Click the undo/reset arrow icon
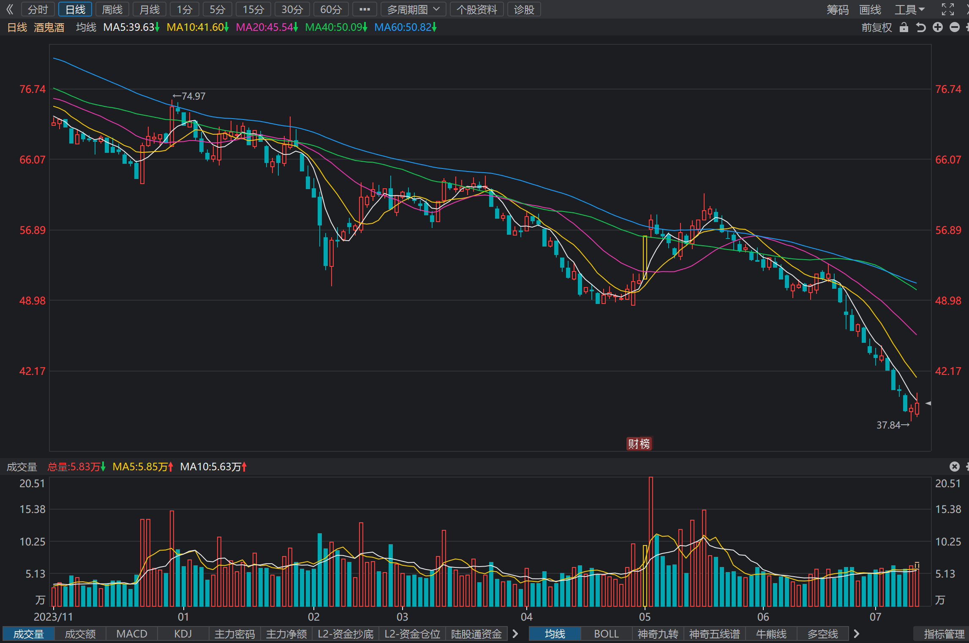Screen dimensions: 969x643 pyautogui.click(x=921, y=27)
